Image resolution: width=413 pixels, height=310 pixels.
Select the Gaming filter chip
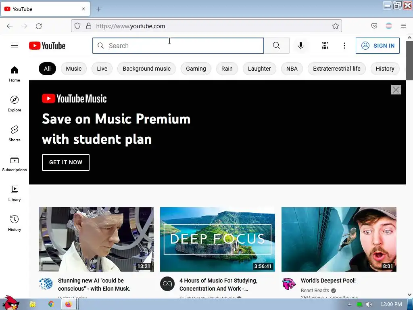pyautogui.click(x=196, y=69)
